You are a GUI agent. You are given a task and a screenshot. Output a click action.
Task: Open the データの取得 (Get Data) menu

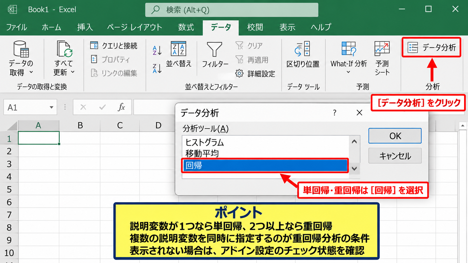[x=21, y=59]
